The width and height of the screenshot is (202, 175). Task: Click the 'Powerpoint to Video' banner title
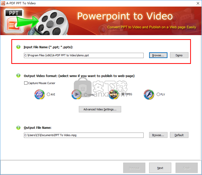tap(125, 16)
